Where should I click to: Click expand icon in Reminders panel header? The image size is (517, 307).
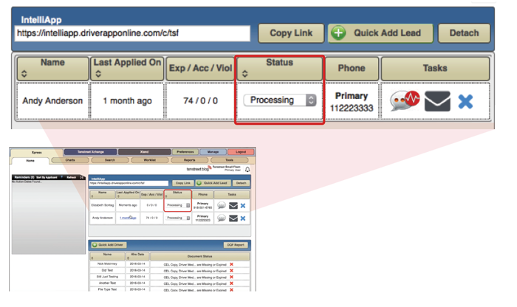[82, 177]
